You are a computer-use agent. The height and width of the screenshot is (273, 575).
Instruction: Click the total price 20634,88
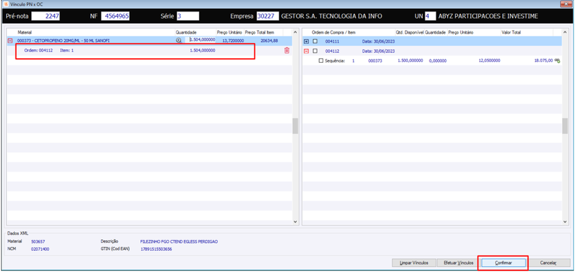coord(269,41)
